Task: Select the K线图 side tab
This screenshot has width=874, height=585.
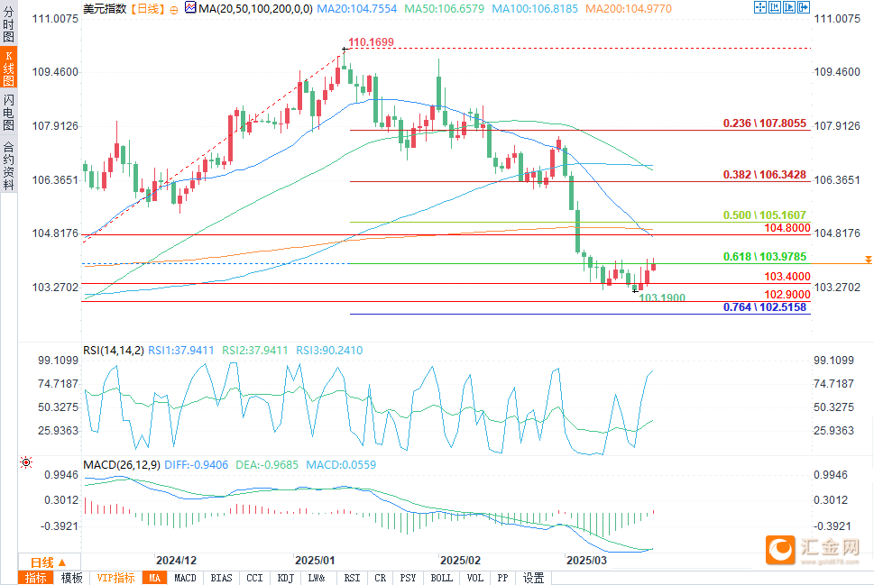Action: (8, 68)
